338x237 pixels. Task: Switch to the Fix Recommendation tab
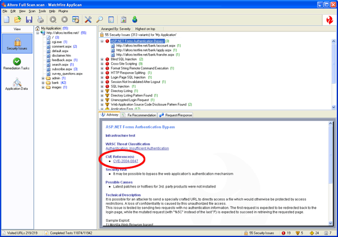[140, 115]
